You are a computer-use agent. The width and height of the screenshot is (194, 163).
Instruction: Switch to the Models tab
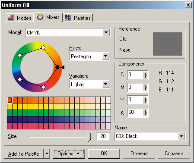point(19,18)
